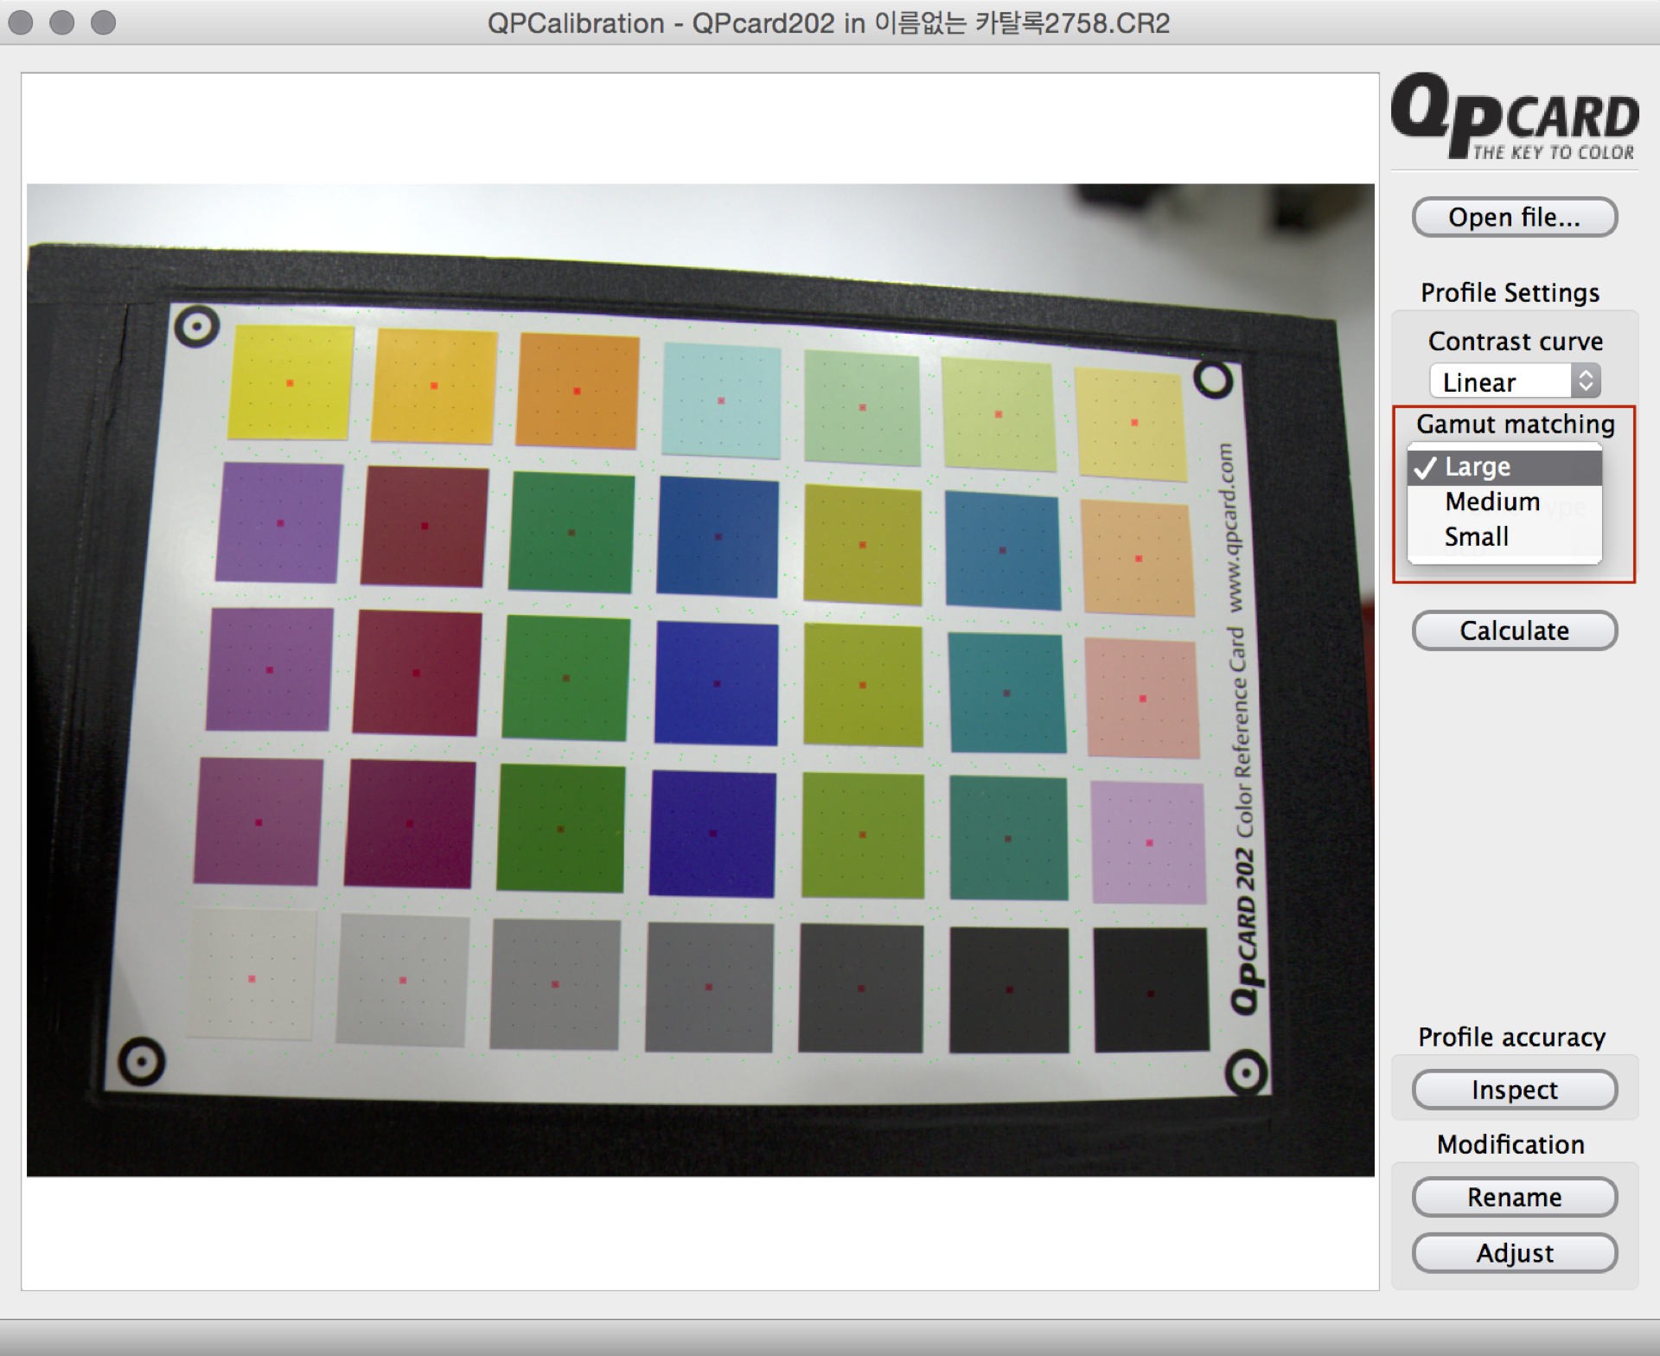
Task: Choose Medium gamut matching option
Action: tap(1491, 502)
